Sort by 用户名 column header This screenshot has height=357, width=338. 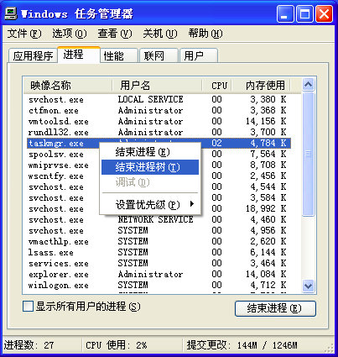click(157, 85)
